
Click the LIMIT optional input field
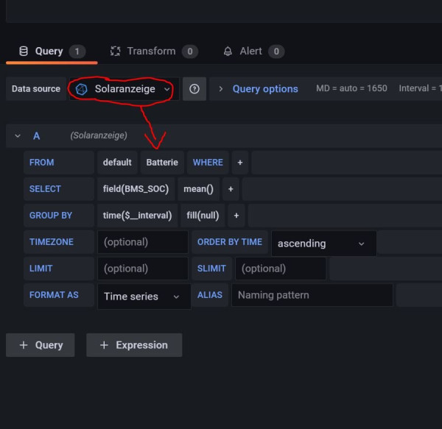coord(142,269)
